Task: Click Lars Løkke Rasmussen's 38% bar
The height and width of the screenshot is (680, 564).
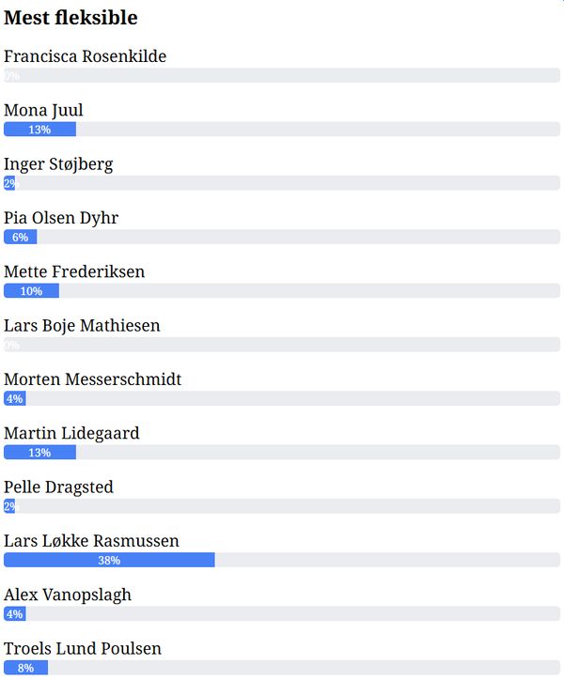Action: pyautogui.click(x=109, y=561)
